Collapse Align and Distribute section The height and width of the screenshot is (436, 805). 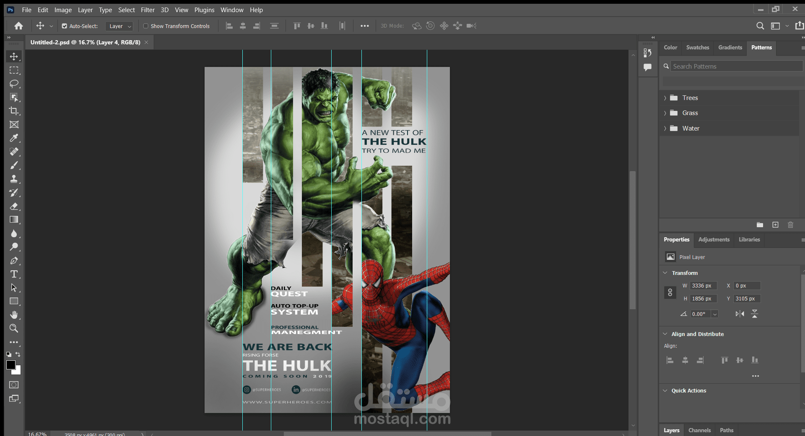(x=665, y=334)
